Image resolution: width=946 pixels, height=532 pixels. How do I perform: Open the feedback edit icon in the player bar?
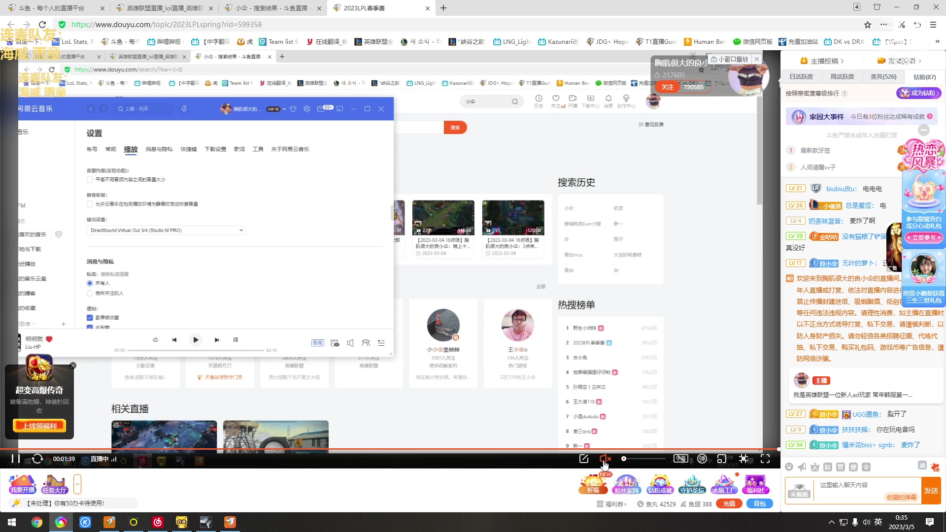click(584, 459)
